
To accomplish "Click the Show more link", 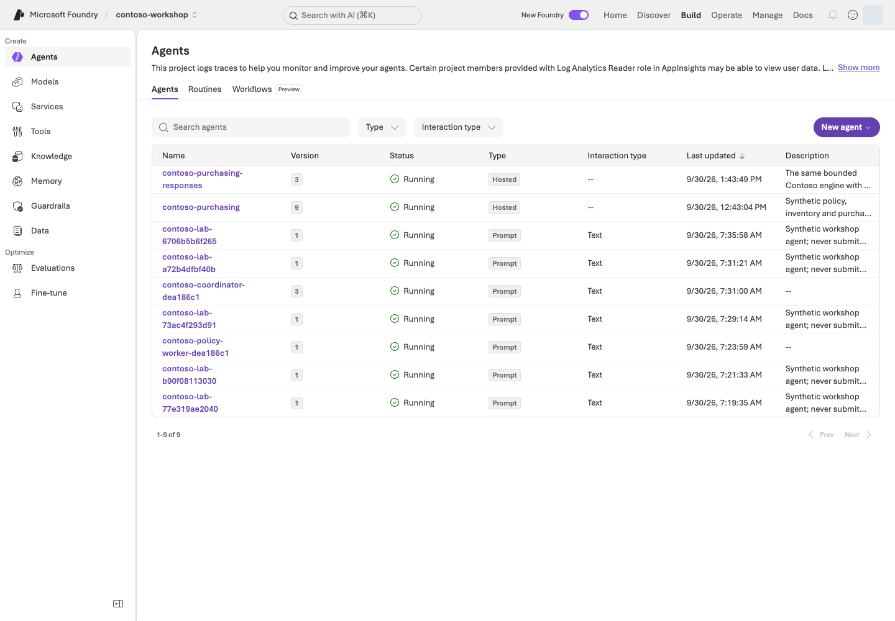I will 858,68.
